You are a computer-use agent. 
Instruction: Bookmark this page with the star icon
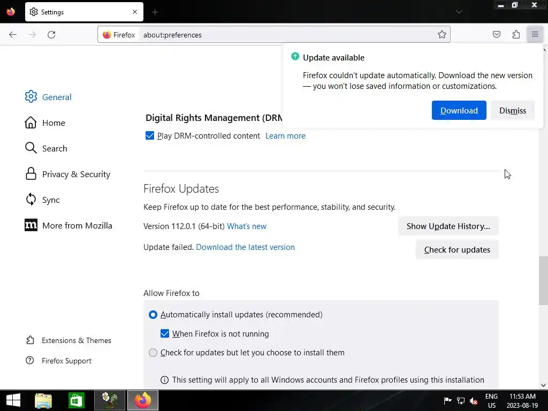[x=442, y=34]
